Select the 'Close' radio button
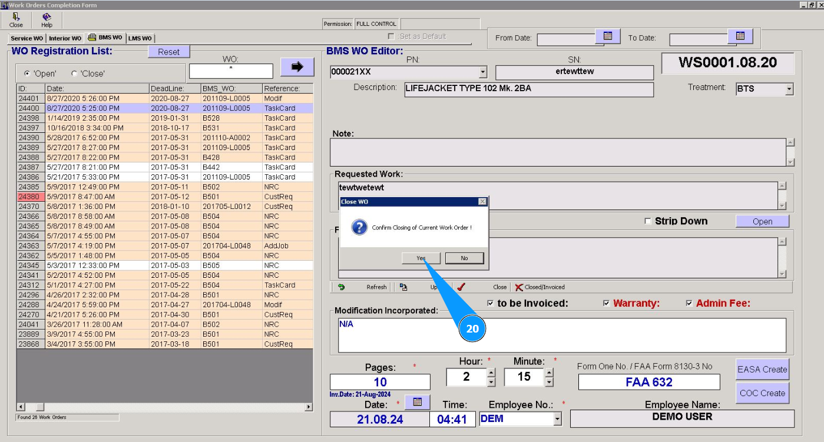This screenshot has height=442, width=824. tap(74, 74)
